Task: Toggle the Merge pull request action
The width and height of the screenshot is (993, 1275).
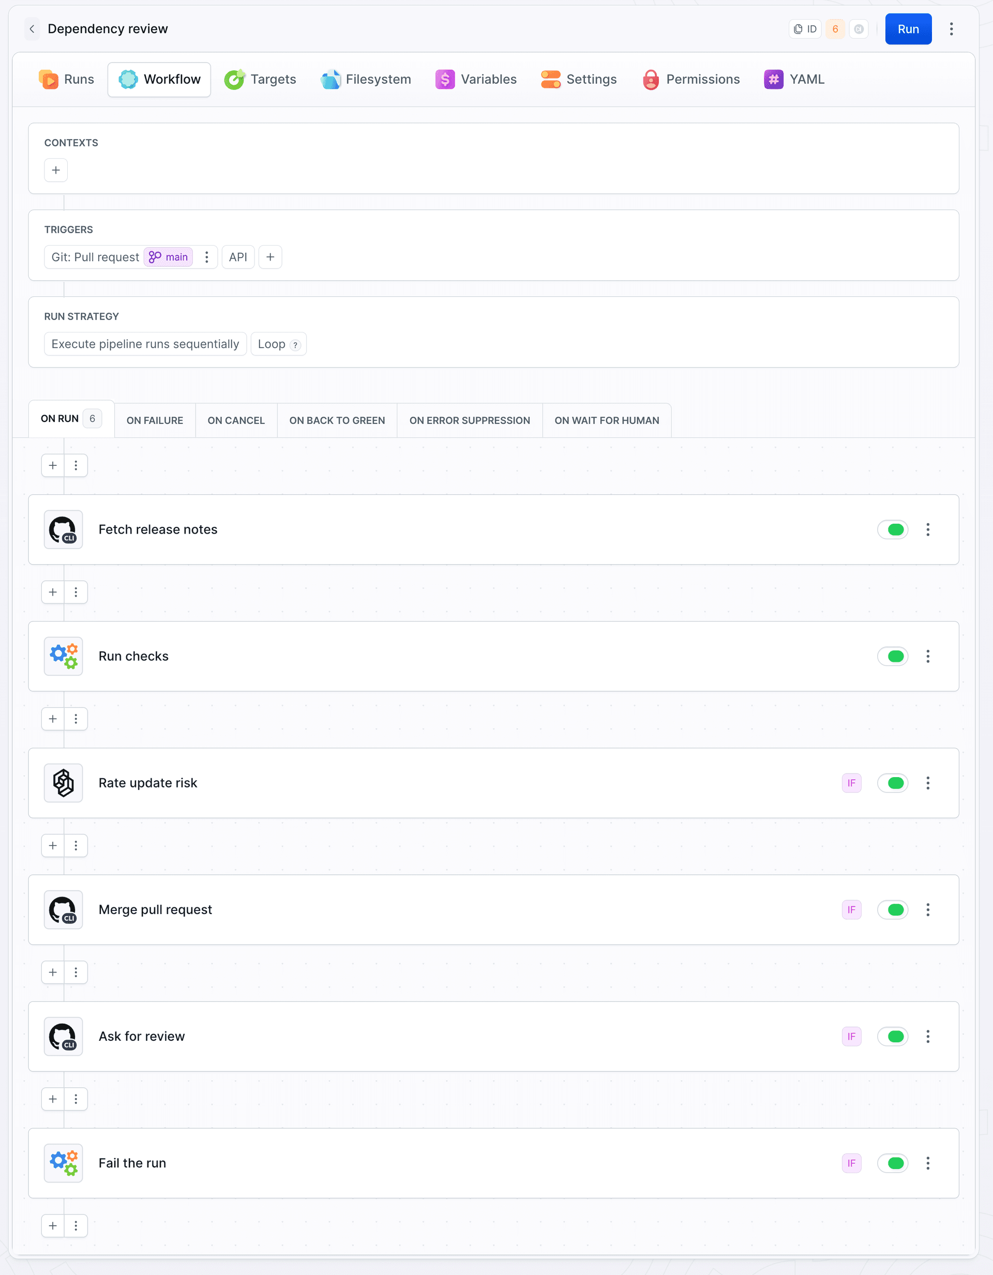Action: [x=893, y=910]
